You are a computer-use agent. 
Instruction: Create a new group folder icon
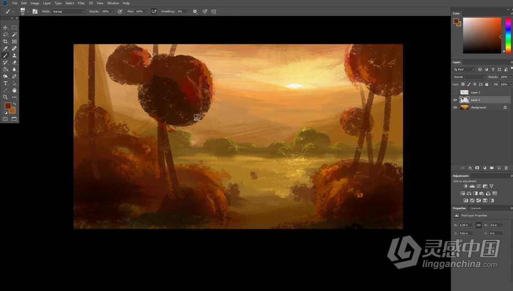coord(492,168)
